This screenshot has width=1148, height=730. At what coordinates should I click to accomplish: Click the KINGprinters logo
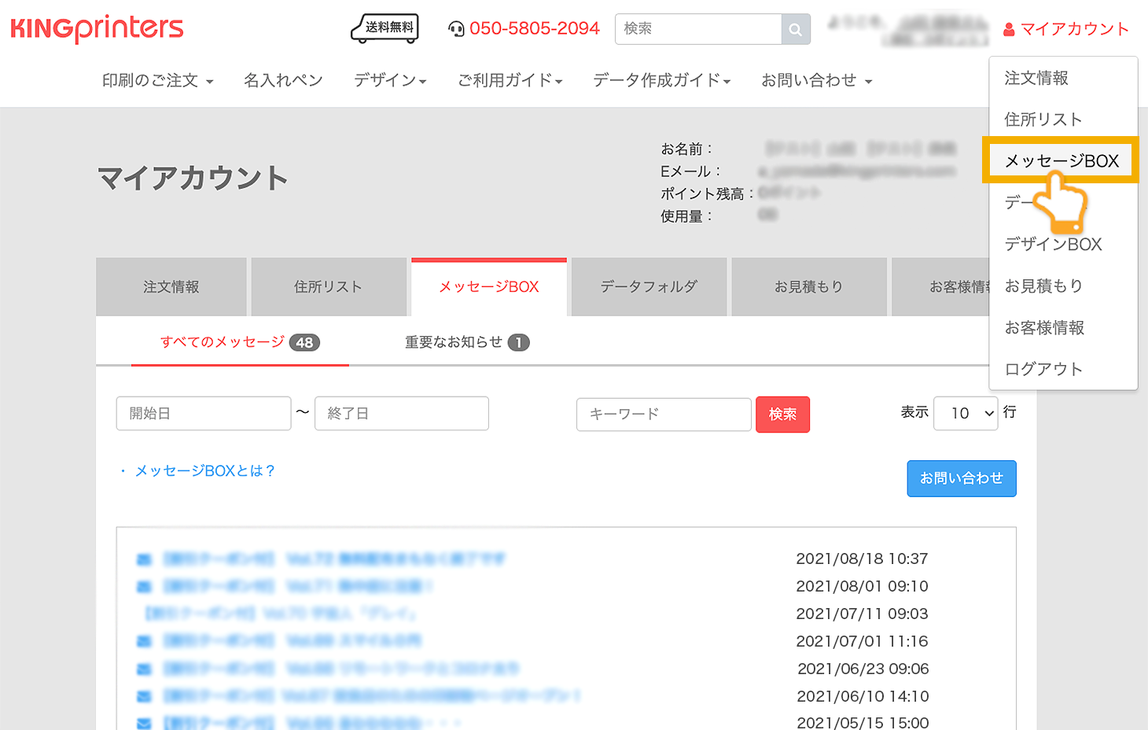click(97, 29)
